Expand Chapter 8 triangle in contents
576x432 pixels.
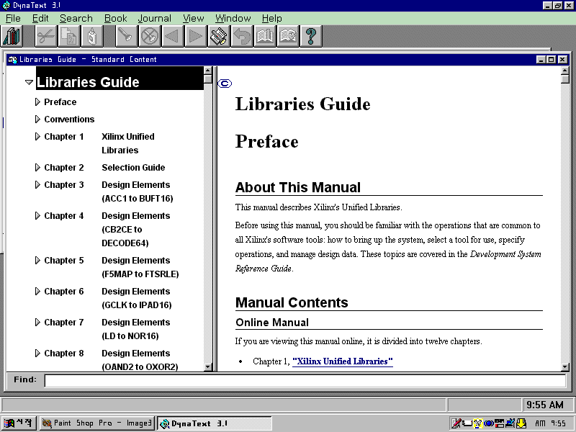click(x=37, y=353)
